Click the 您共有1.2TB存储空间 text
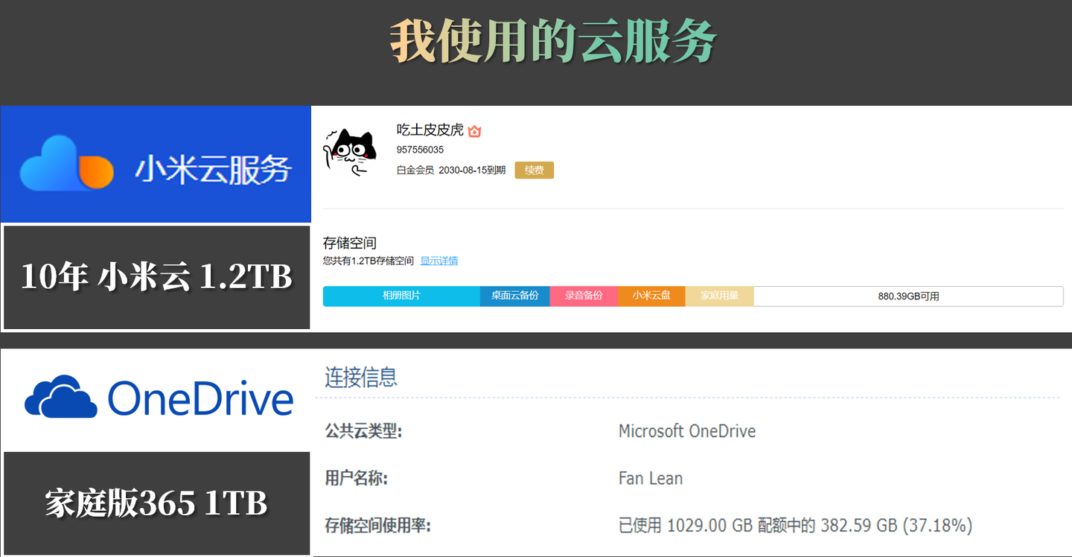The width and height of the screenshot is (1072, 557). pyautogui.click(x=368, y=261)
